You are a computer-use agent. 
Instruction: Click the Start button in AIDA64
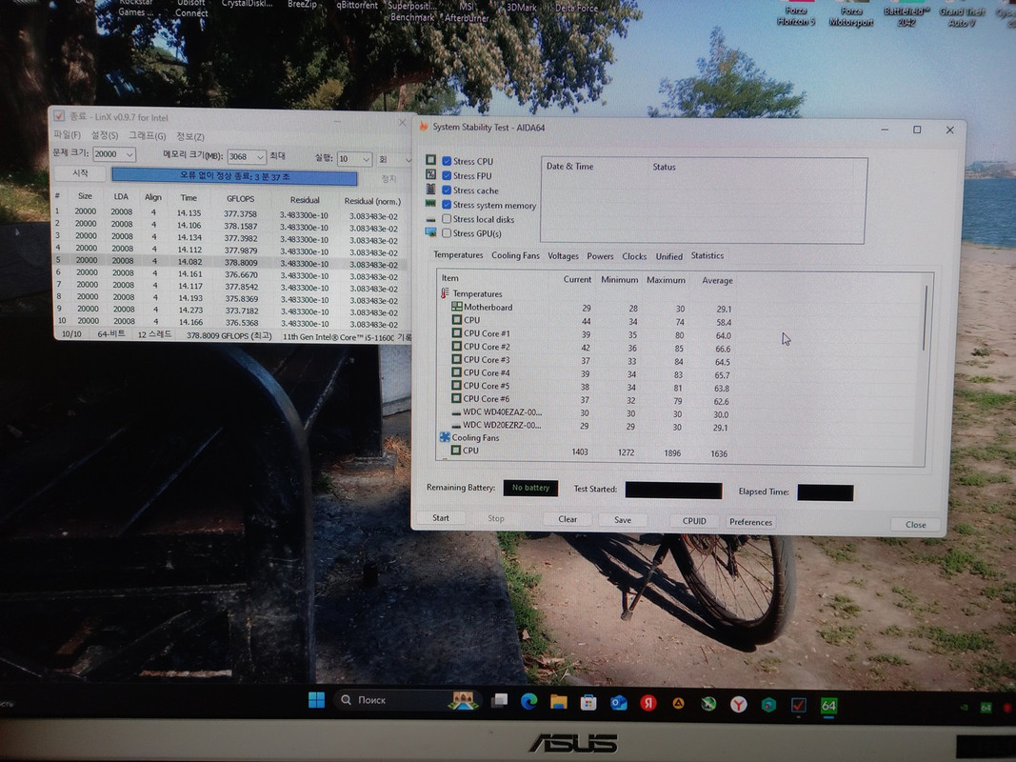point(441,518)
